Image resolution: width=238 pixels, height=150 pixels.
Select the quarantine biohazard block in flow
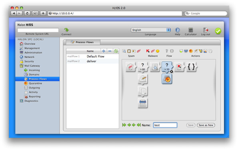click(x=167, y=79)
